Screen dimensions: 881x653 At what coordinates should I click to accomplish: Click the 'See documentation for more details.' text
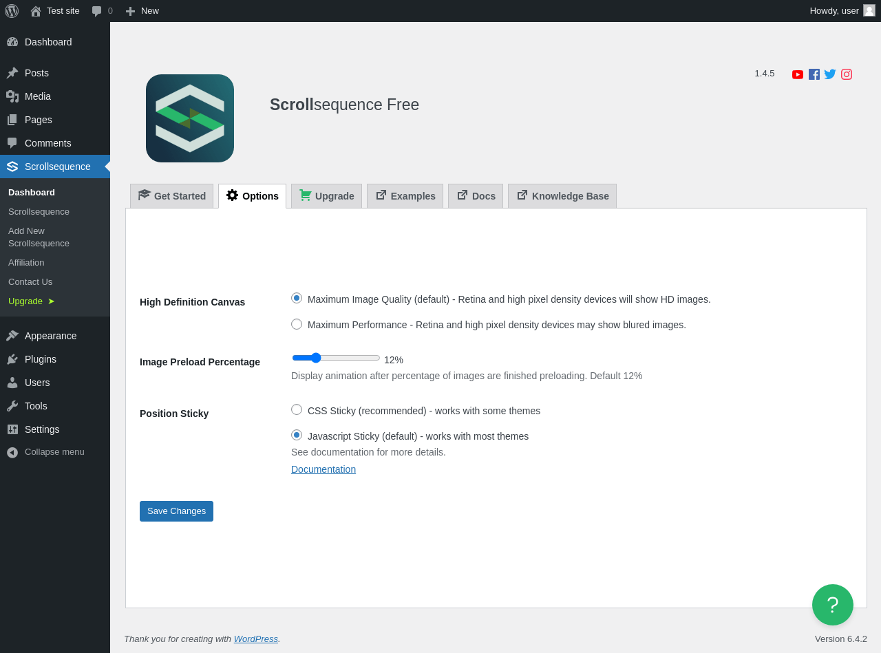[x=368, y=452]
